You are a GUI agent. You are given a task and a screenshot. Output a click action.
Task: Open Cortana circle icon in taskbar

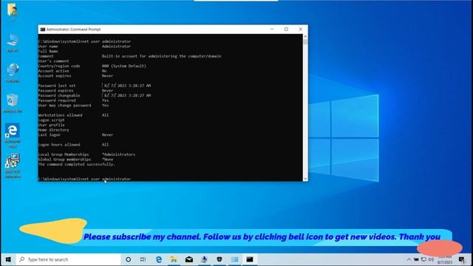coord(128,259)
